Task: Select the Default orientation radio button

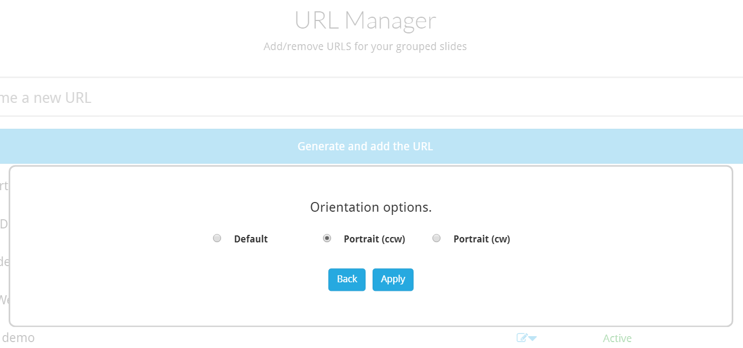Action: coord(217,238)
